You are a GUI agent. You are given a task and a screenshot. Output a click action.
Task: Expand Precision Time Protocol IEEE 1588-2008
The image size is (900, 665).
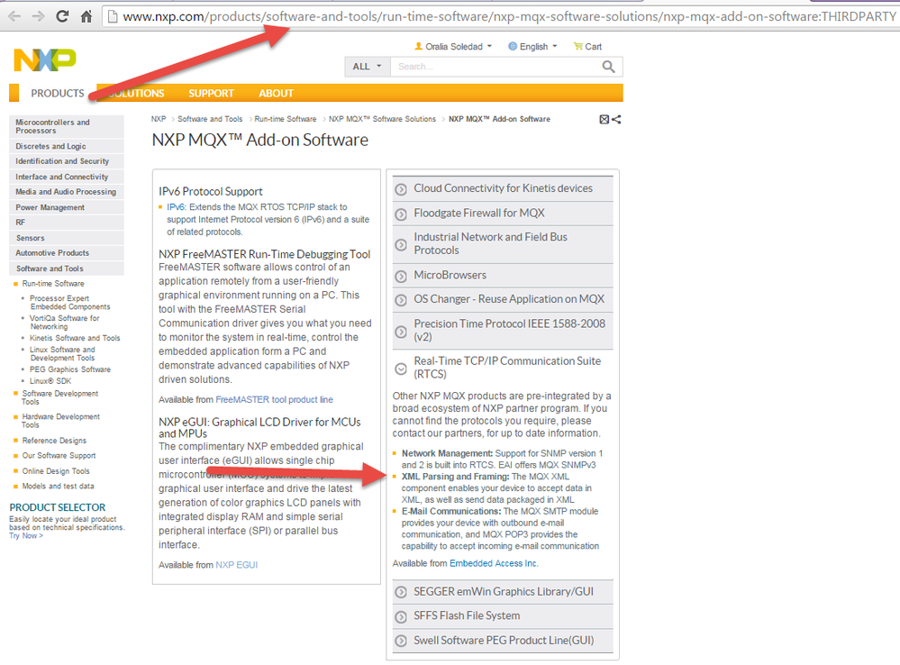click(502, 330)
